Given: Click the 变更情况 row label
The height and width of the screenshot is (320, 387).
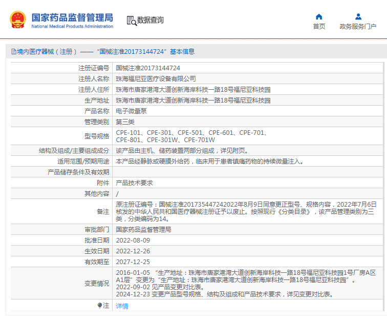Looking at the screenshot, I should point(97,284).
